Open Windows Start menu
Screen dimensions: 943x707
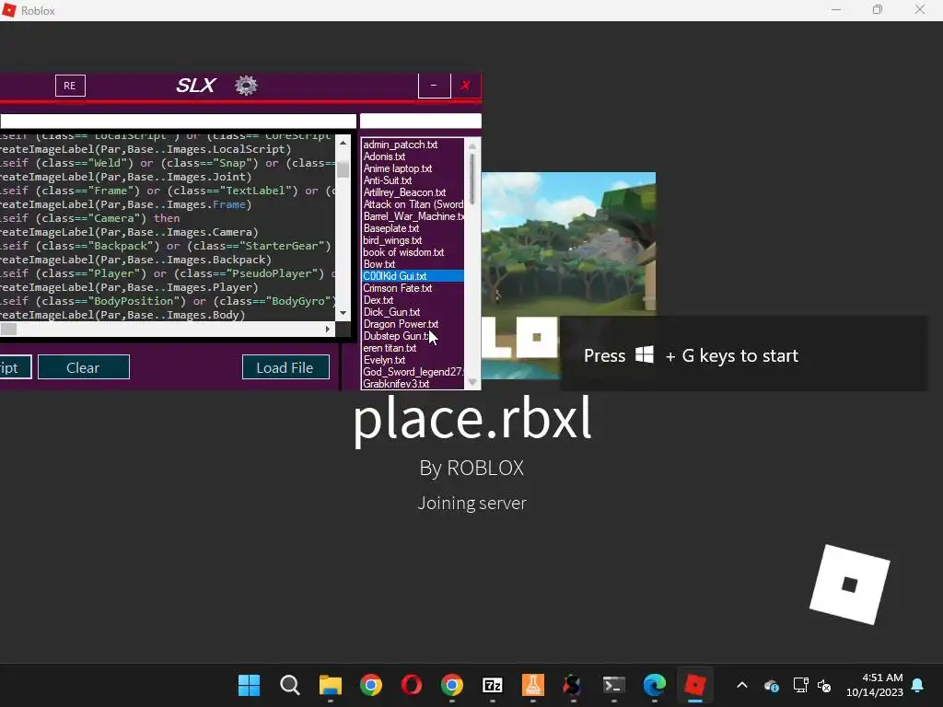coord(249,685)
